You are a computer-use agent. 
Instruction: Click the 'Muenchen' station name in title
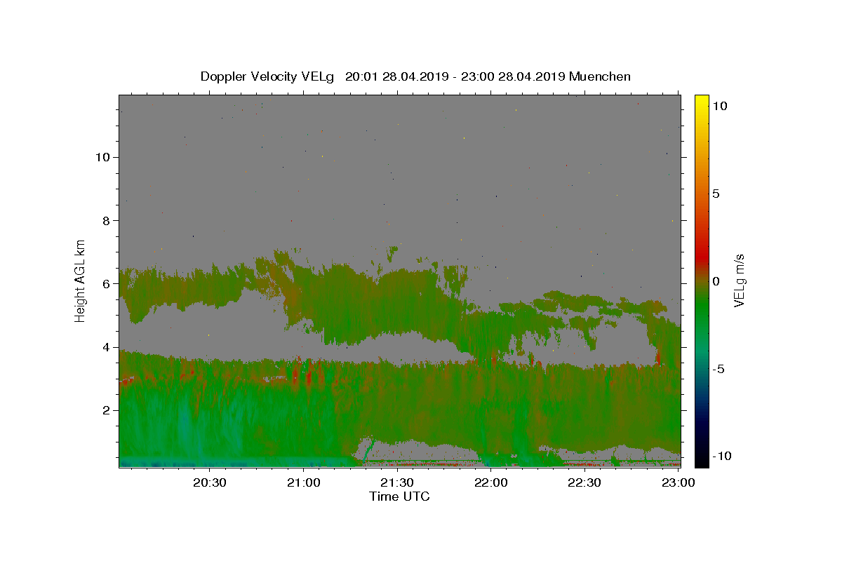(x=601, y=76)
